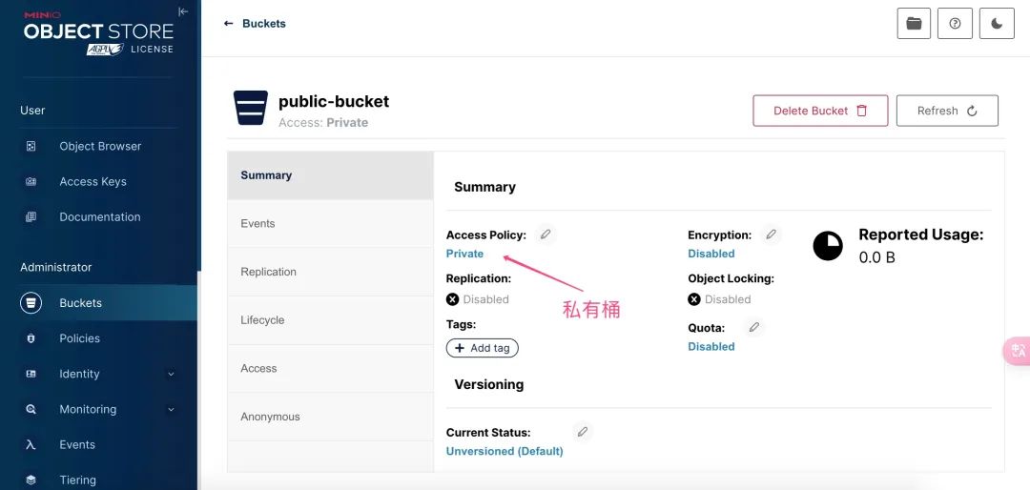Click the pencil icon beside Access Policy
1030x490 pixels.
click(546, 235)
